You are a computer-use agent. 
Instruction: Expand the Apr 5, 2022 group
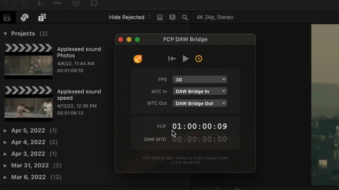[x=5, y=131]
